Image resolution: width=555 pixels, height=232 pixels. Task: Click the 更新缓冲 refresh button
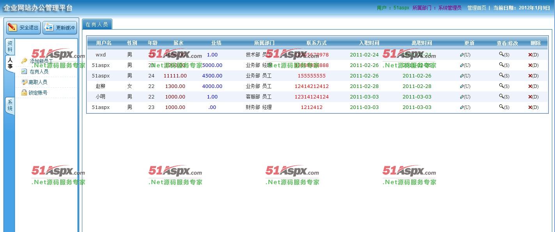60,28
